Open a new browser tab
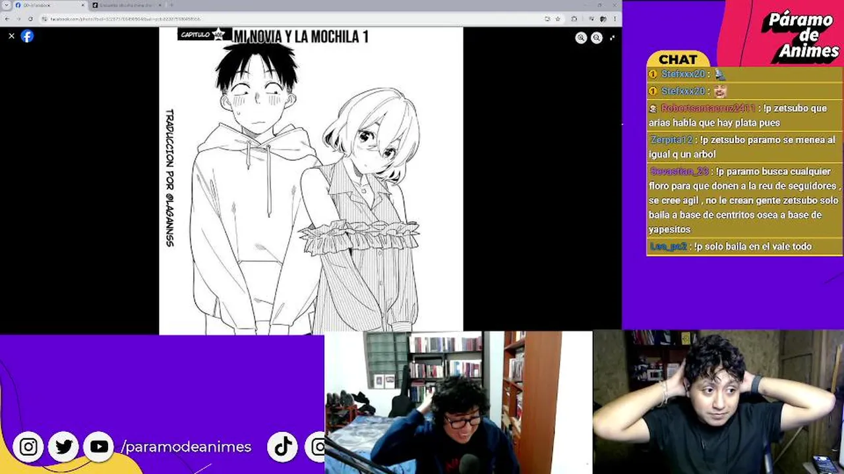The image size is (844, 474). tap(173, 5)
